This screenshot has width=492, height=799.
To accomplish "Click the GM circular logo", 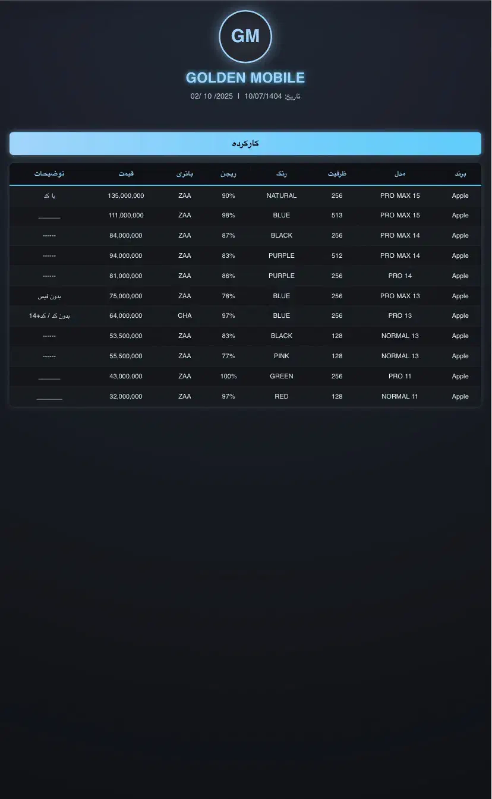I will point(245,37).
